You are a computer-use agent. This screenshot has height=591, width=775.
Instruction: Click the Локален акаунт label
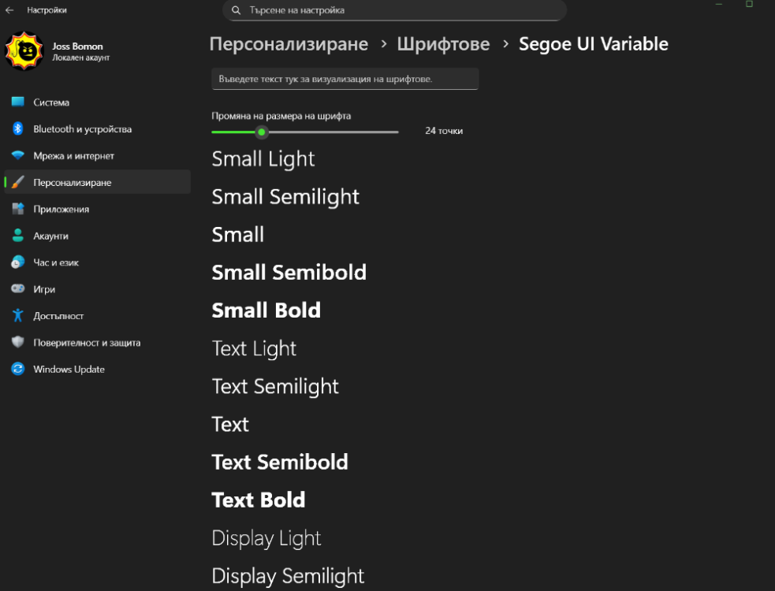point(81,58)
